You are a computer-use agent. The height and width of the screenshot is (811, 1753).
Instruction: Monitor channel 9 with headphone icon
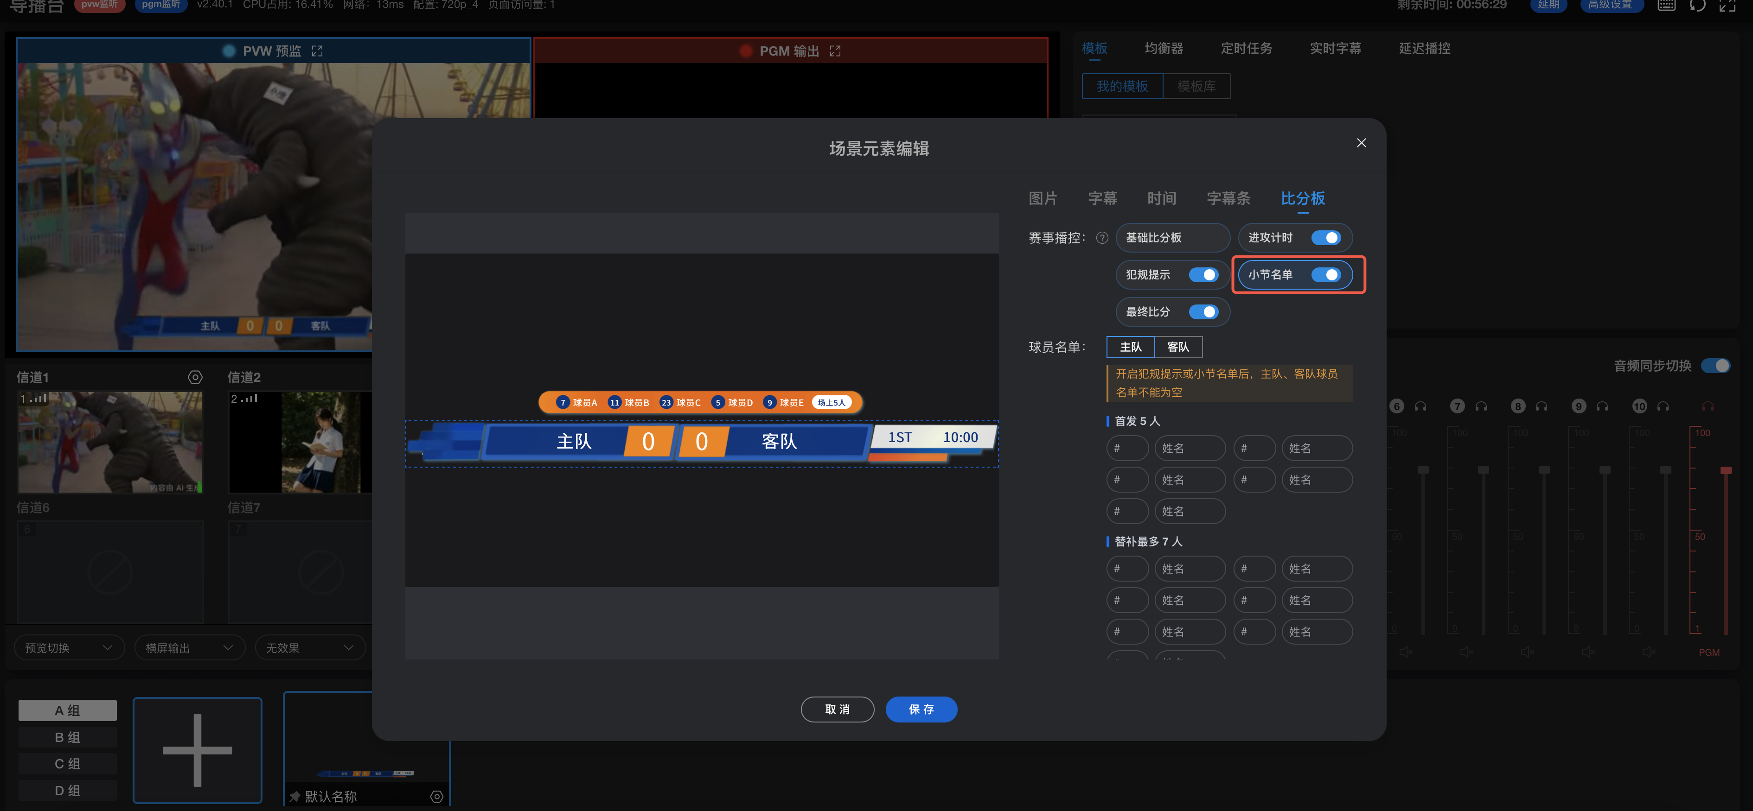(x=1602, y=406)
